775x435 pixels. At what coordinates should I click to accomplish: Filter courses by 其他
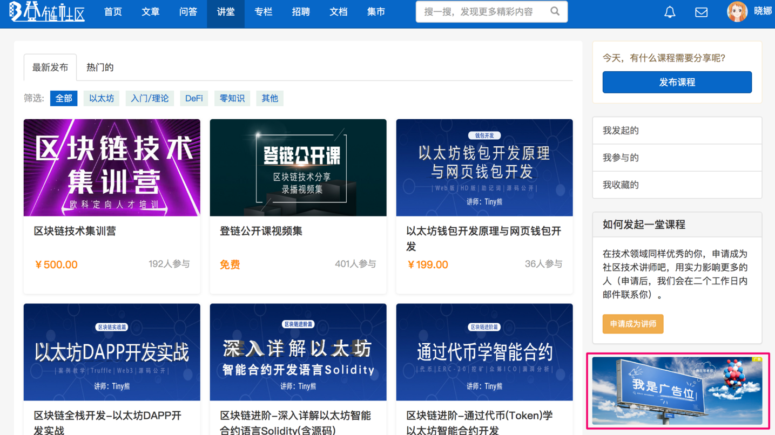click(x=270, y=98)
